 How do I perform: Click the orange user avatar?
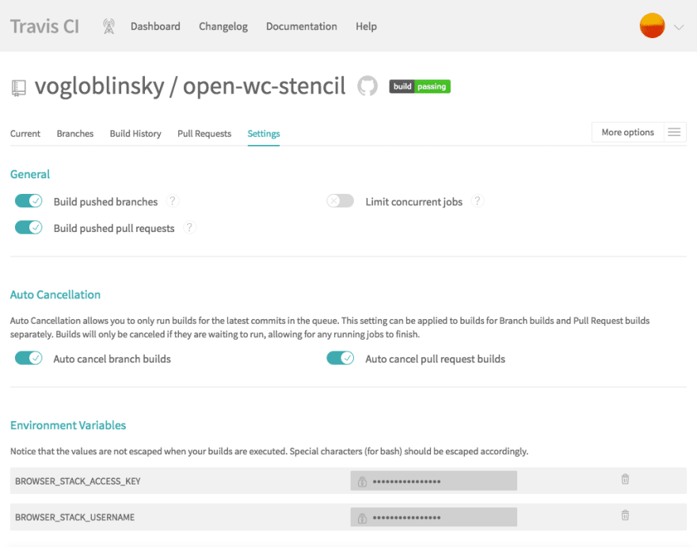point(652,26)
